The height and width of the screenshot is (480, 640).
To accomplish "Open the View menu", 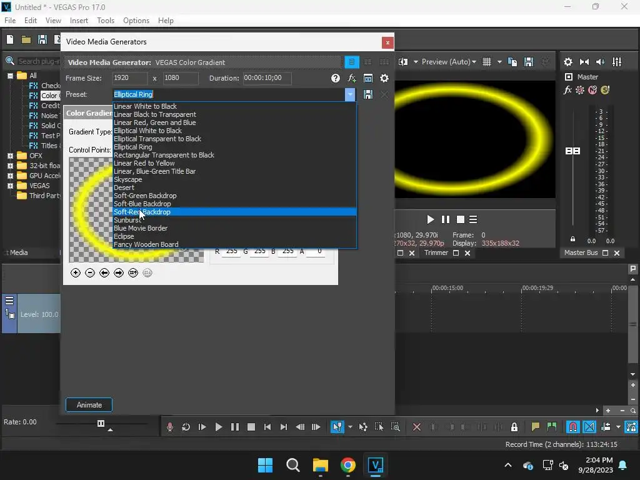I will [53, 21].
